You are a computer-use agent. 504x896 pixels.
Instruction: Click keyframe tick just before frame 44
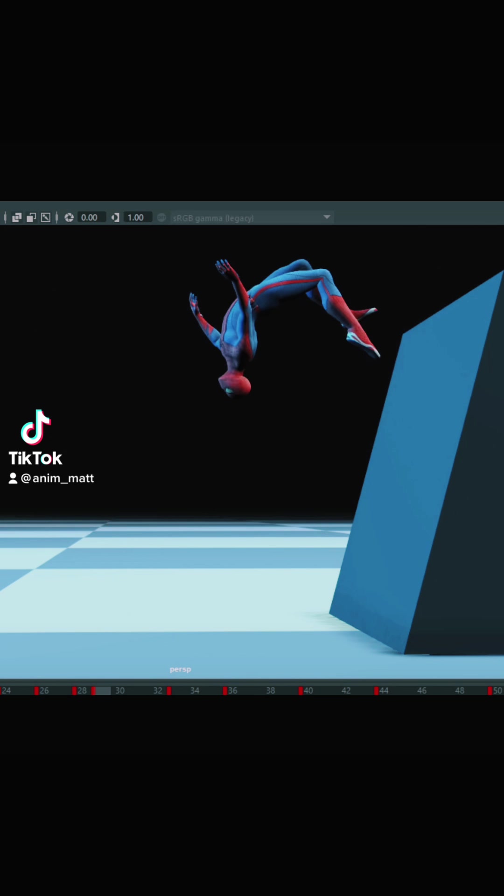pos(376,691)
